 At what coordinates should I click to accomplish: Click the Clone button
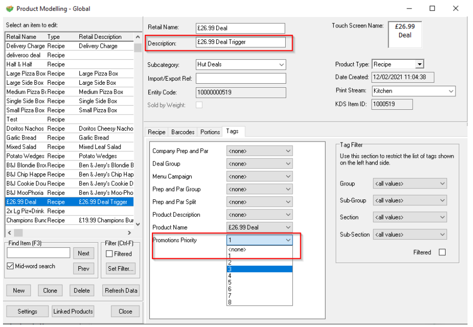coord(50,291)
